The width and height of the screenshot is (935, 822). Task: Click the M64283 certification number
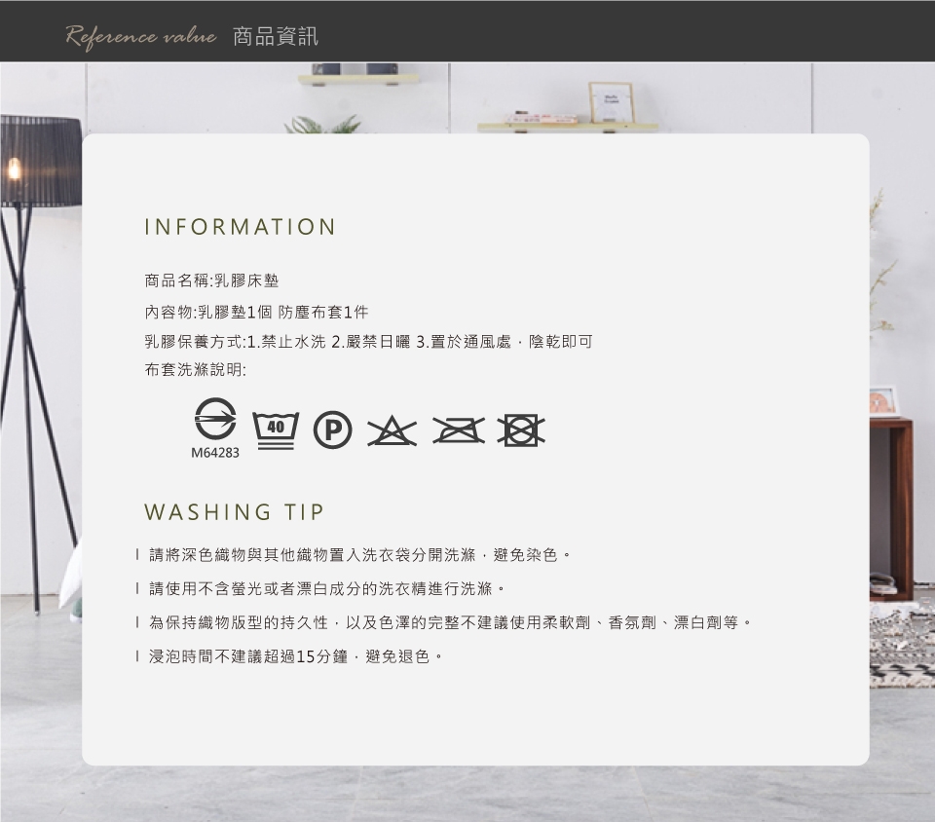pos(215,453)
